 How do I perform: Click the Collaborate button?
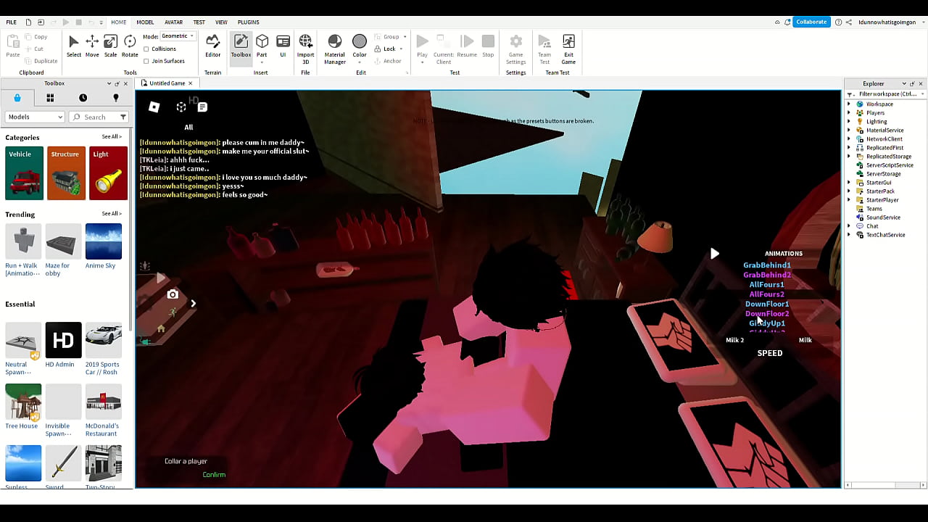[x=811, y=22]
